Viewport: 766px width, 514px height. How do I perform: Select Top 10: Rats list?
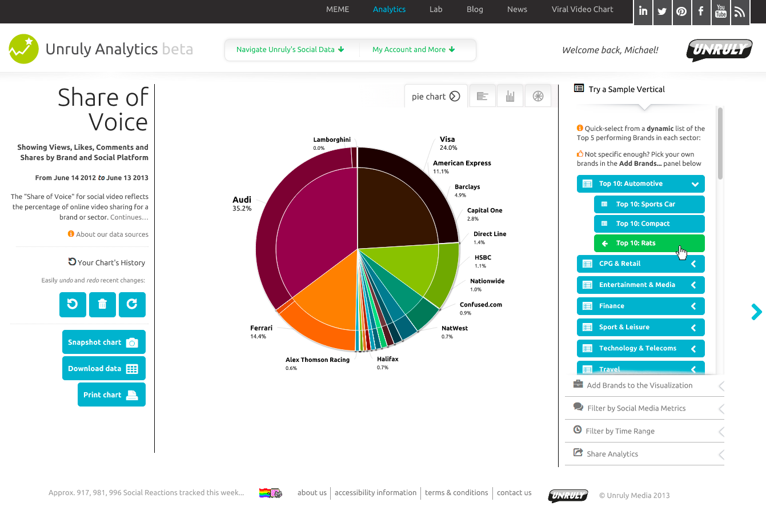(x=649, y=243)
